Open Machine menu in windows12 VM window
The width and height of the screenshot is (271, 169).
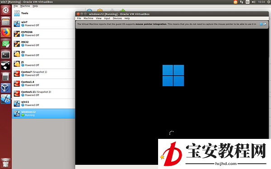pos(89,18)
